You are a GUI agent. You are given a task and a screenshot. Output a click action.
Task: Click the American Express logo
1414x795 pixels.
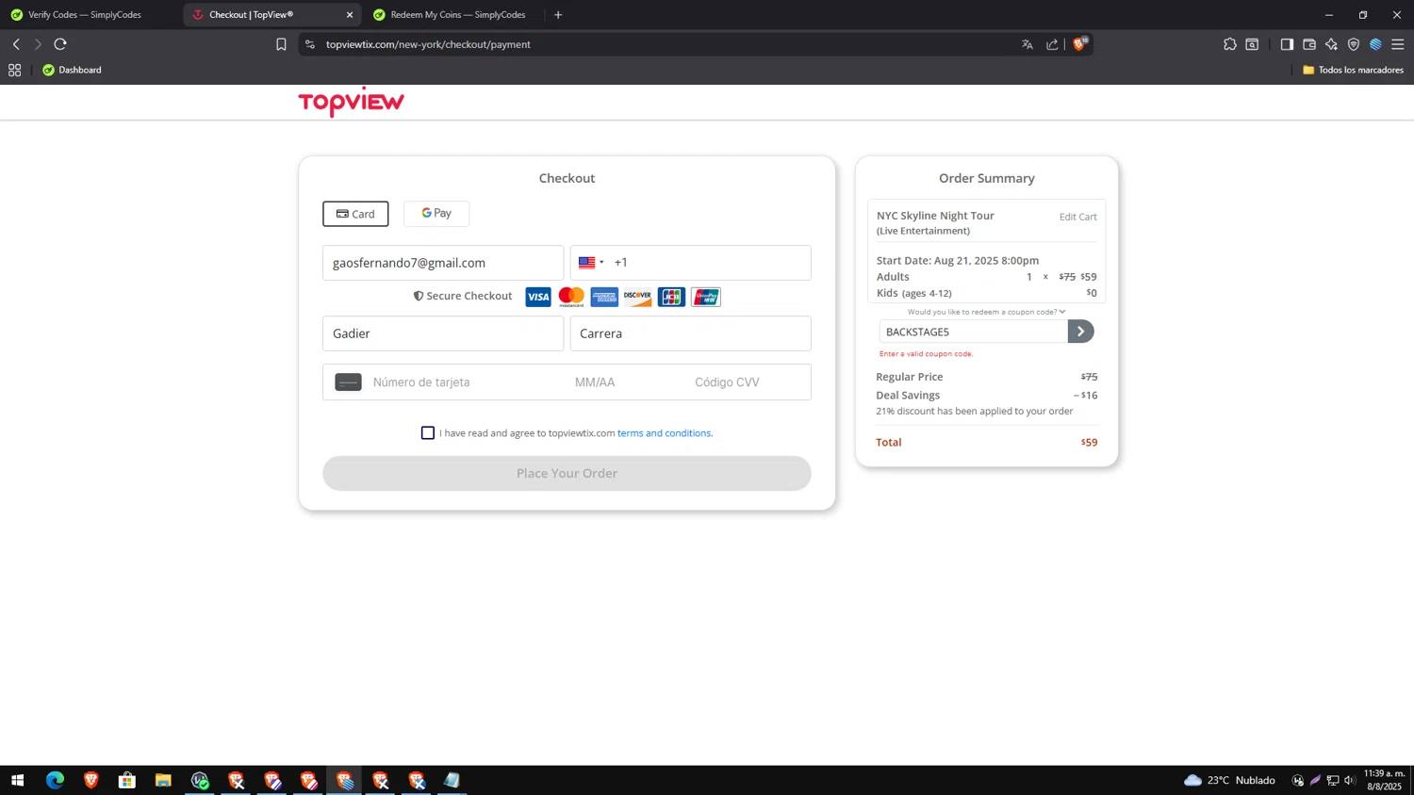604,297
